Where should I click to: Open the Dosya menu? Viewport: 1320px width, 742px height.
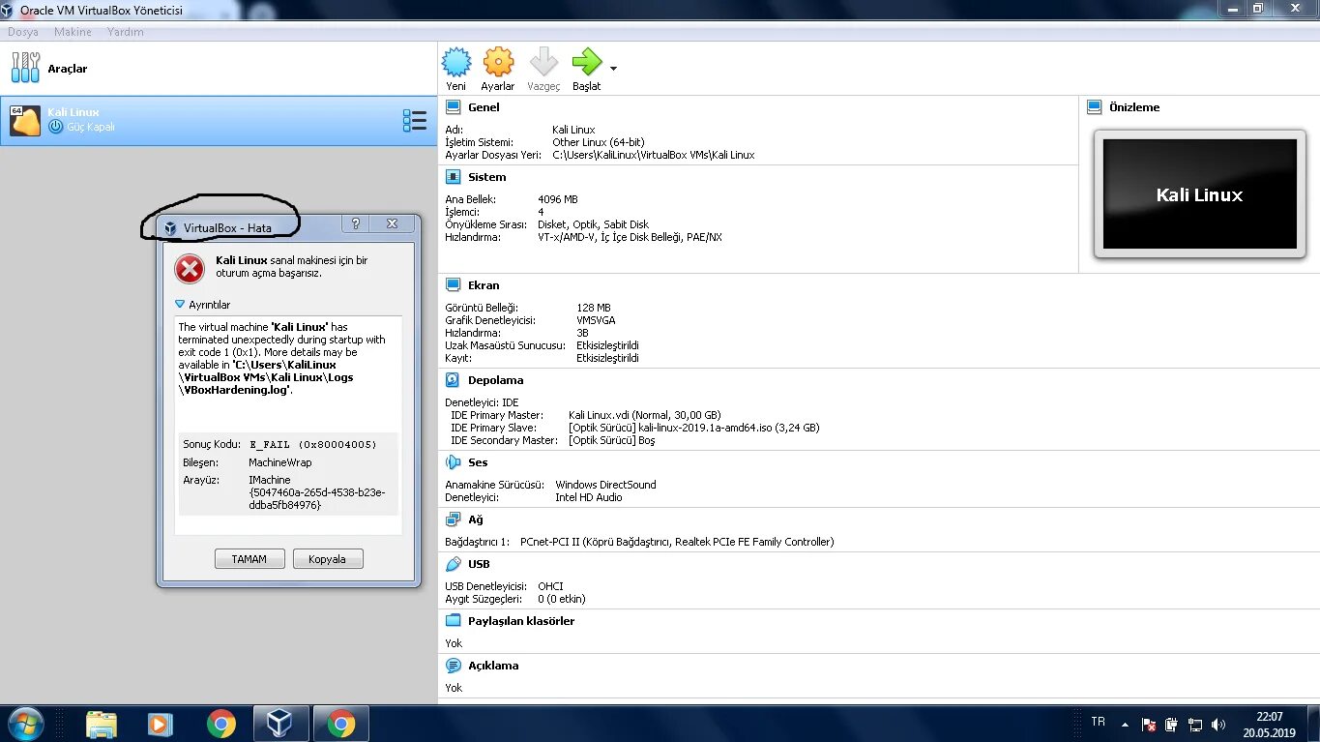click(23, 32)
